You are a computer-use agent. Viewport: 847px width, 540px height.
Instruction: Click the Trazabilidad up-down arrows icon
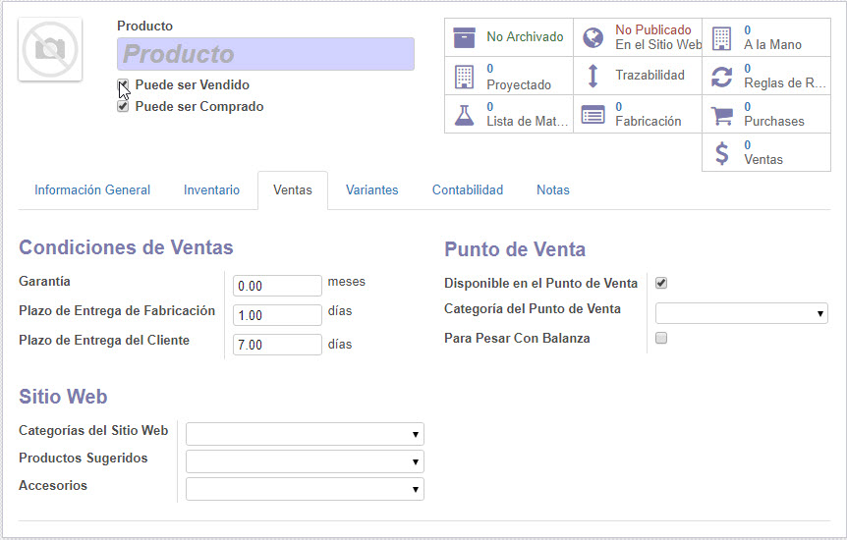(593, 76)
